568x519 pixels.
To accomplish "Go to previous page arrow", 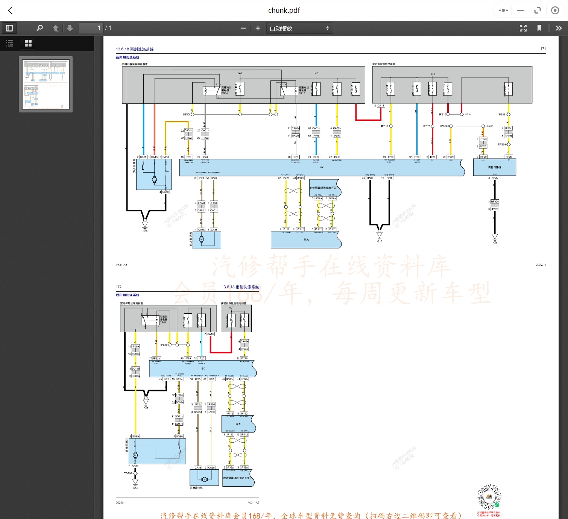I will point(56,28).
